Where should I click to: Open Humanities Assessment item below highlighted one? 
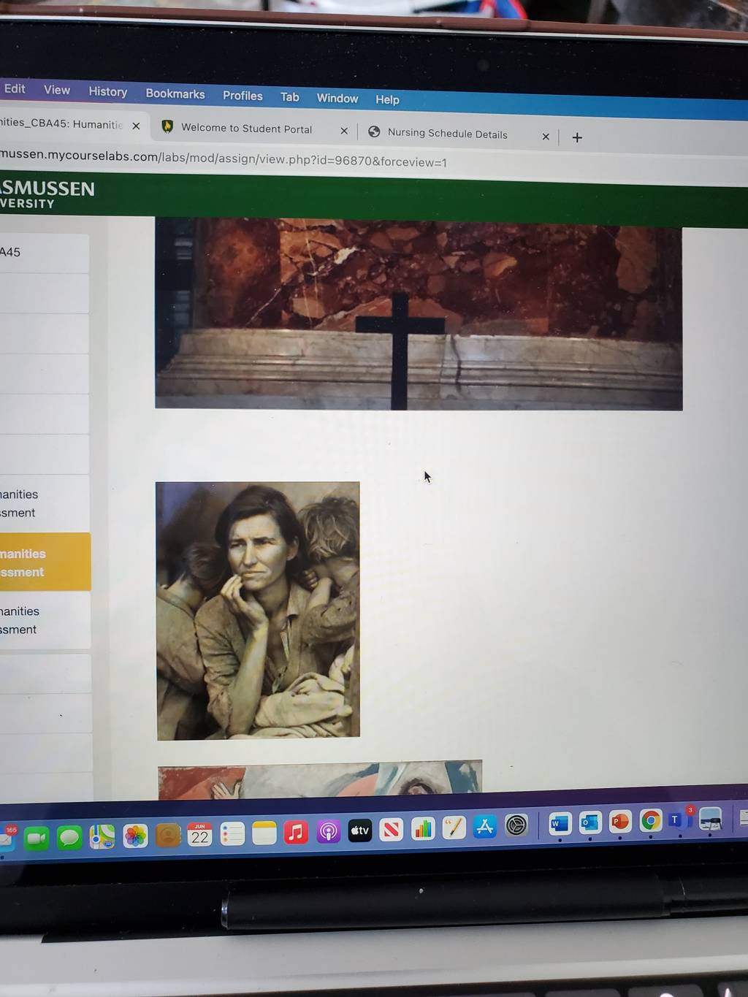point(45,620)
